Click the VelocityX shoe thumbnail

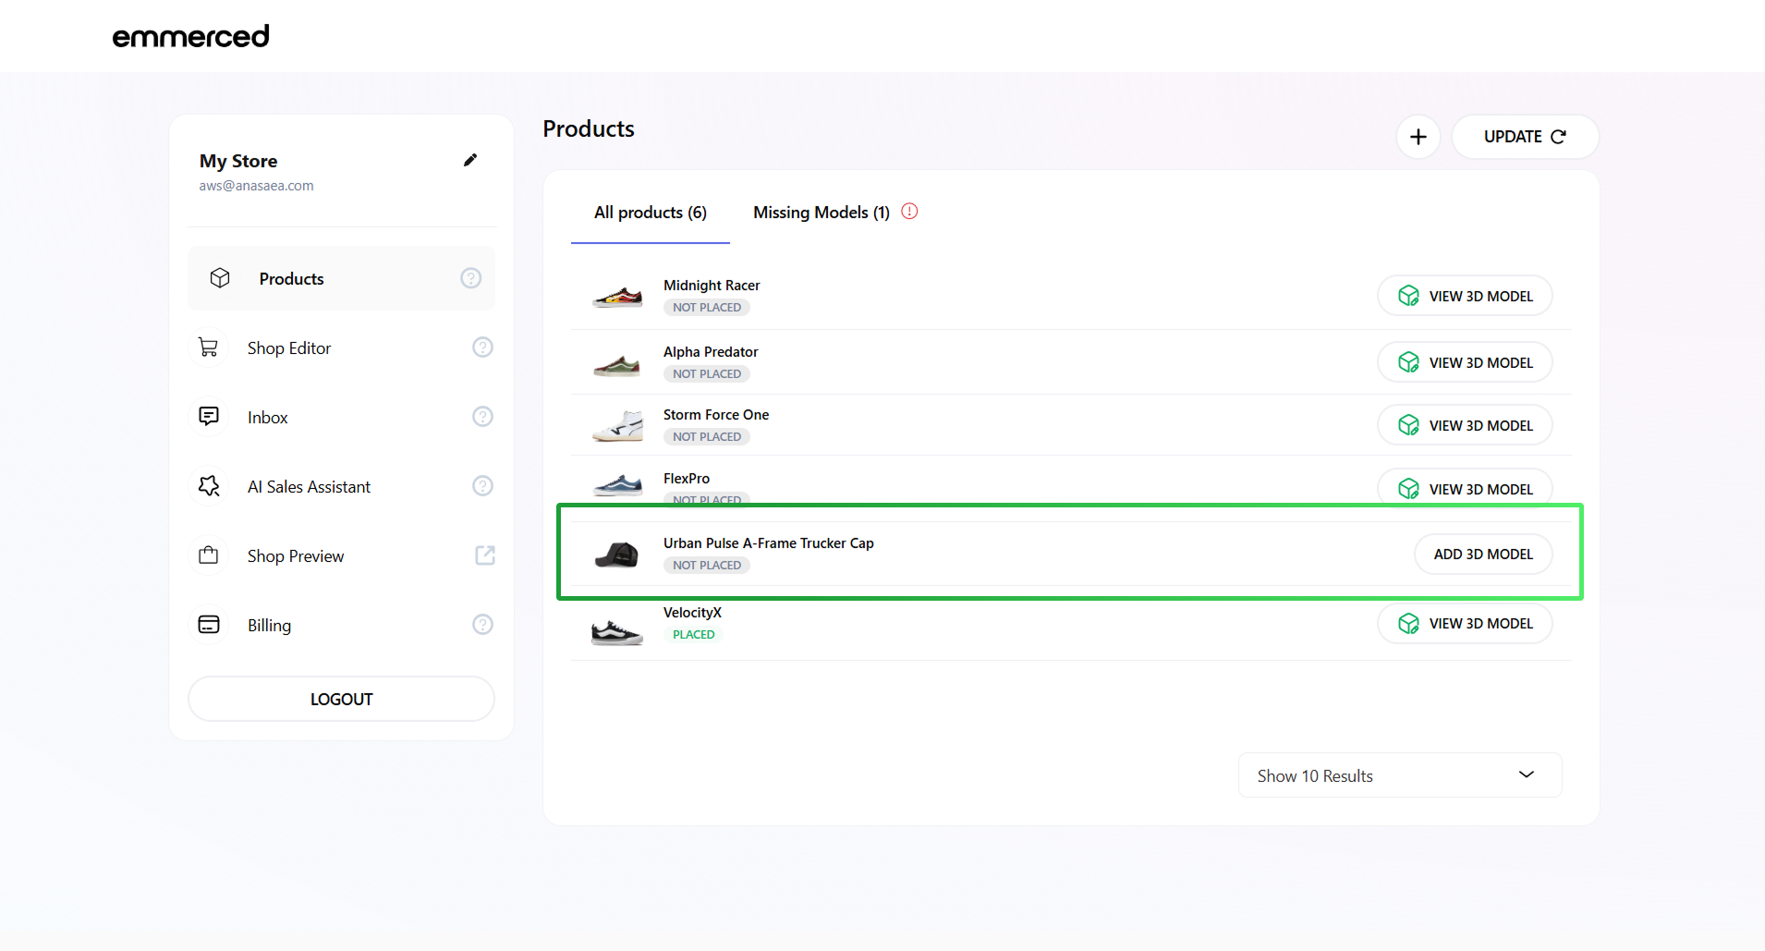click(x=616, y=632)
